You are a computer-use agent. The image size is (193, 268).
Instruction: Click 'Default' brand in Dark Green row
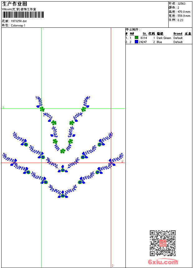[x=178, y=38]
